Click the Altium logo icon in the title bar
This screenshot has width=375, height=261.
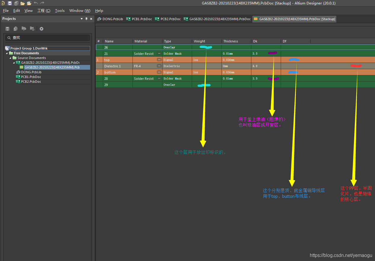click(x=3, y=3)
